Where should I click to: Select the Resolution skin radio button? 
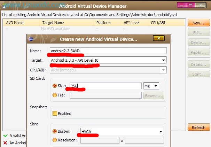coord(55,140)
